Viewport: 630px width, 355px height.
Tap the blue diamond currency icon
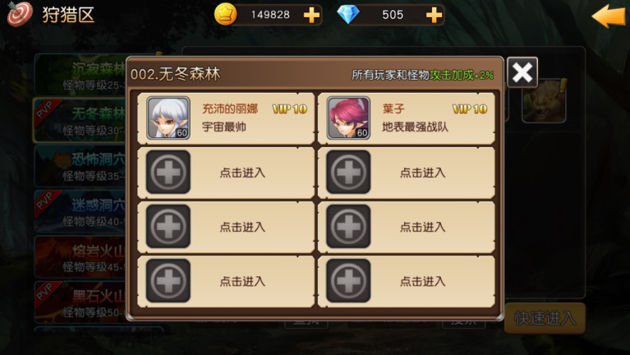348,15
